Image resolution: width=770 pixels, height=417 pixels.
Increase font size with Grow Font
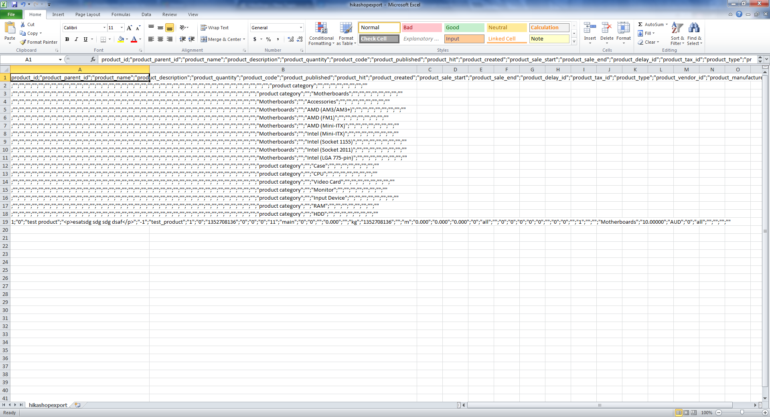[129, 28]
